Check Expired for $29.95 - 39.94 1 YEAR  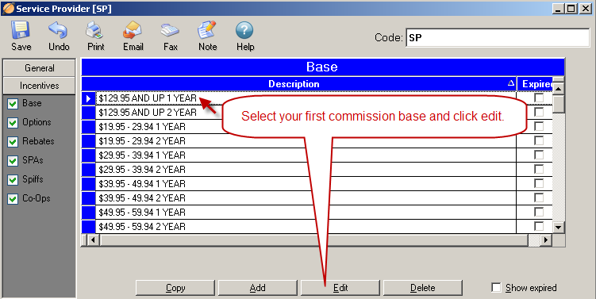(x=539, y=155)
